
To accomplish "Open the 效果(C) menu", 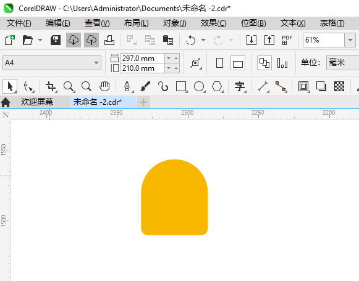I will click(213, 23).
